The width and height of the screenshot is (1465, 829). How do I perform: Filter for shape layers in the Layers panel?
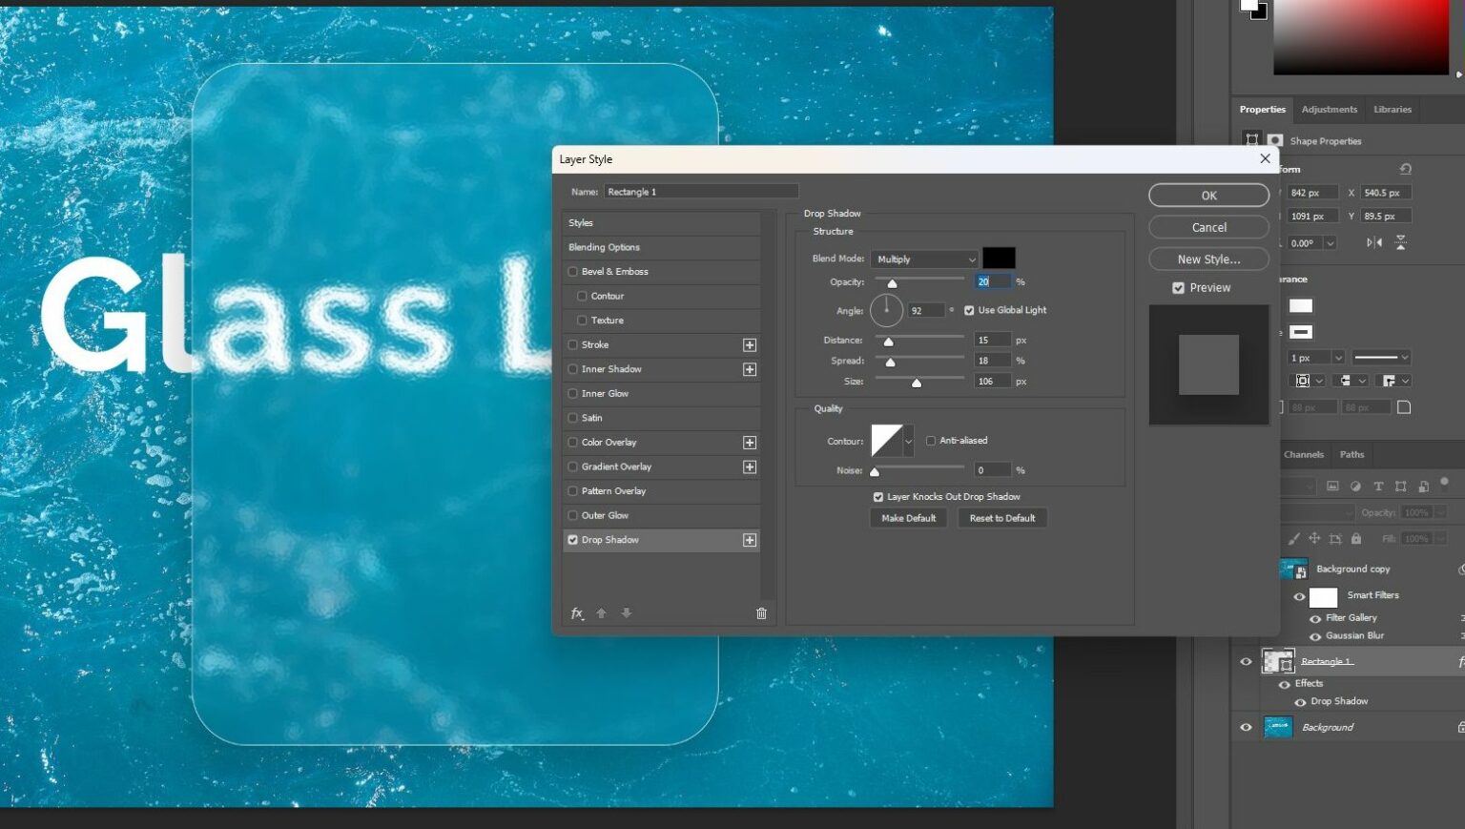click(x=1401, y=487)
